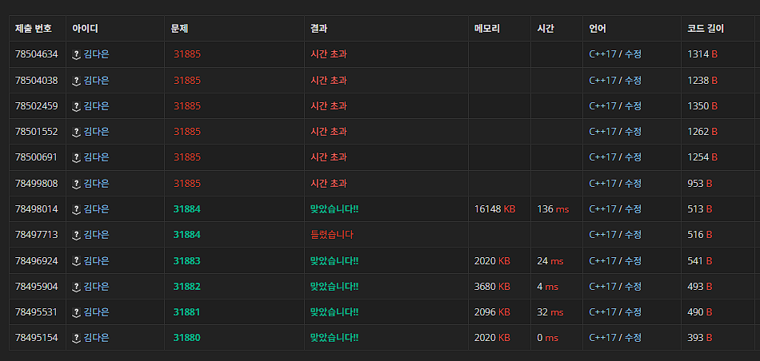Open problem 31885 link in row 78502459
760x361 pixels.
point(187,106)
